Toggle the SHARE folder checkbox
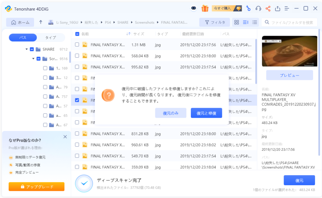This screenshot has height=198, width=322. click(x=32, y=49)
